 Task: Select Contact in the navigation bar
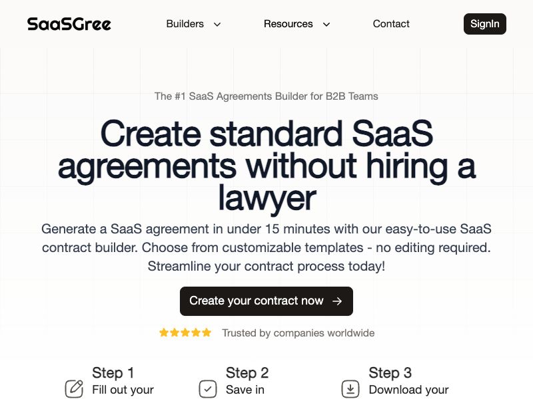(391, 24)
